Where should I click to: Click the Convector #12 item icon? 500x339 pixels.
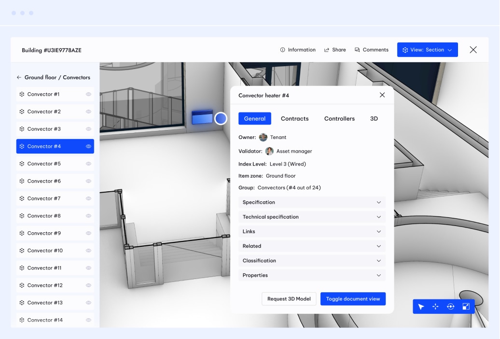22,285
